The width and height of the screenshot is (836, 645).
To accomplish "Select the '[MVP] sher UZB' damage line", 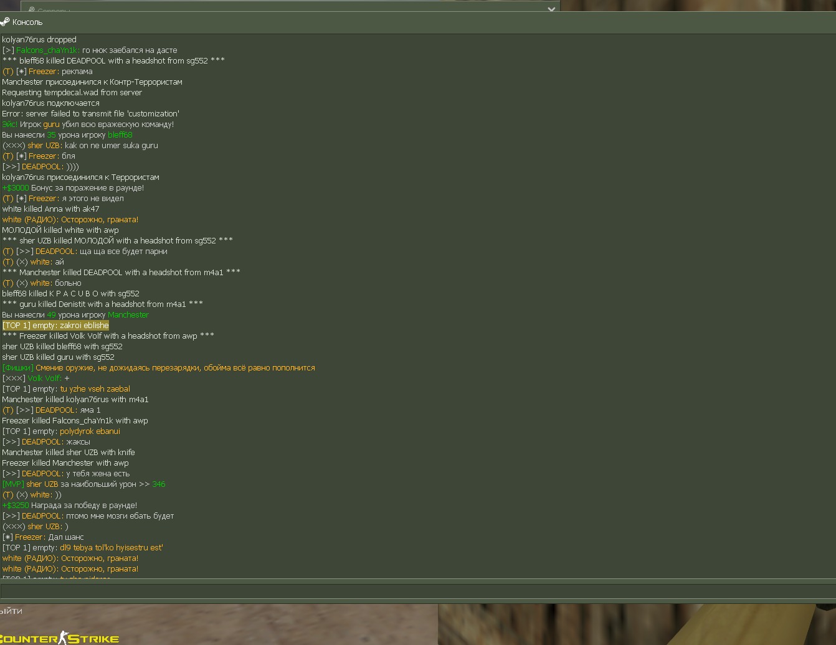I will pos(83,484).
